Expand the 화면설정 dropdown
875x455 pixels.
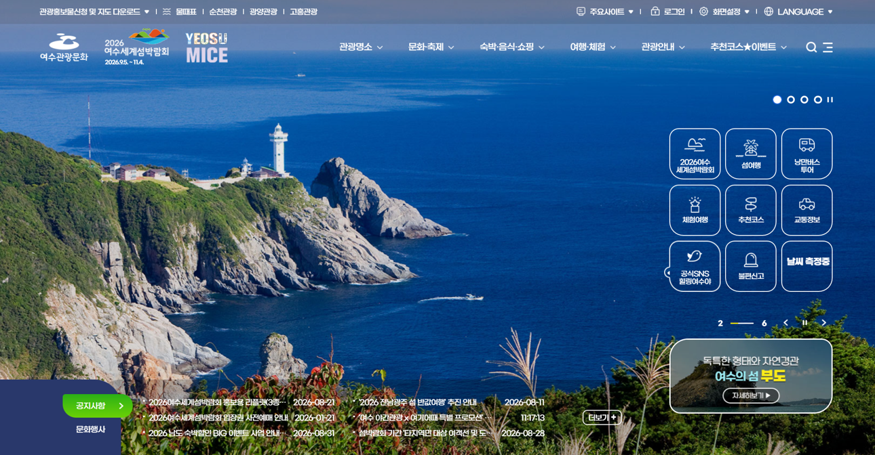pyautogui.click(x=725, y=12)
